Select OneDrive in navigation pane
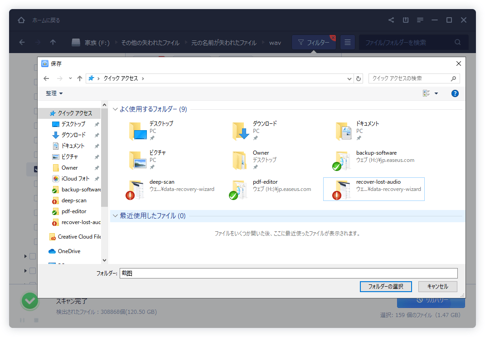 [x=65, y=251]
